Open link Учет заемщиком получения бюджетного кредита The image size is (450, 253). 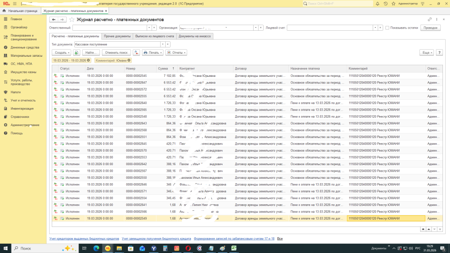[156, 239]
